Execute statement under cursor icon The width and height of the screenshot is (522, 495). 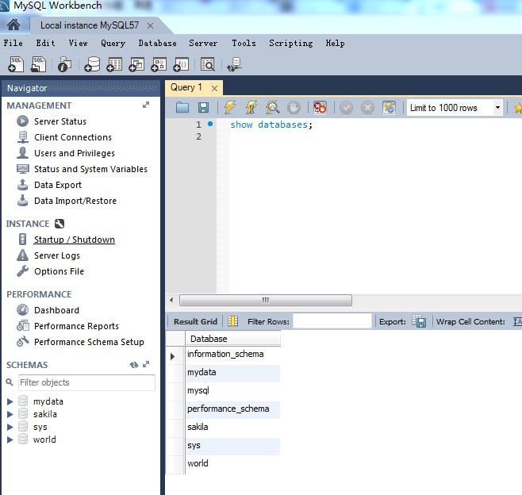pyautogui.click(x=251, y=107)
